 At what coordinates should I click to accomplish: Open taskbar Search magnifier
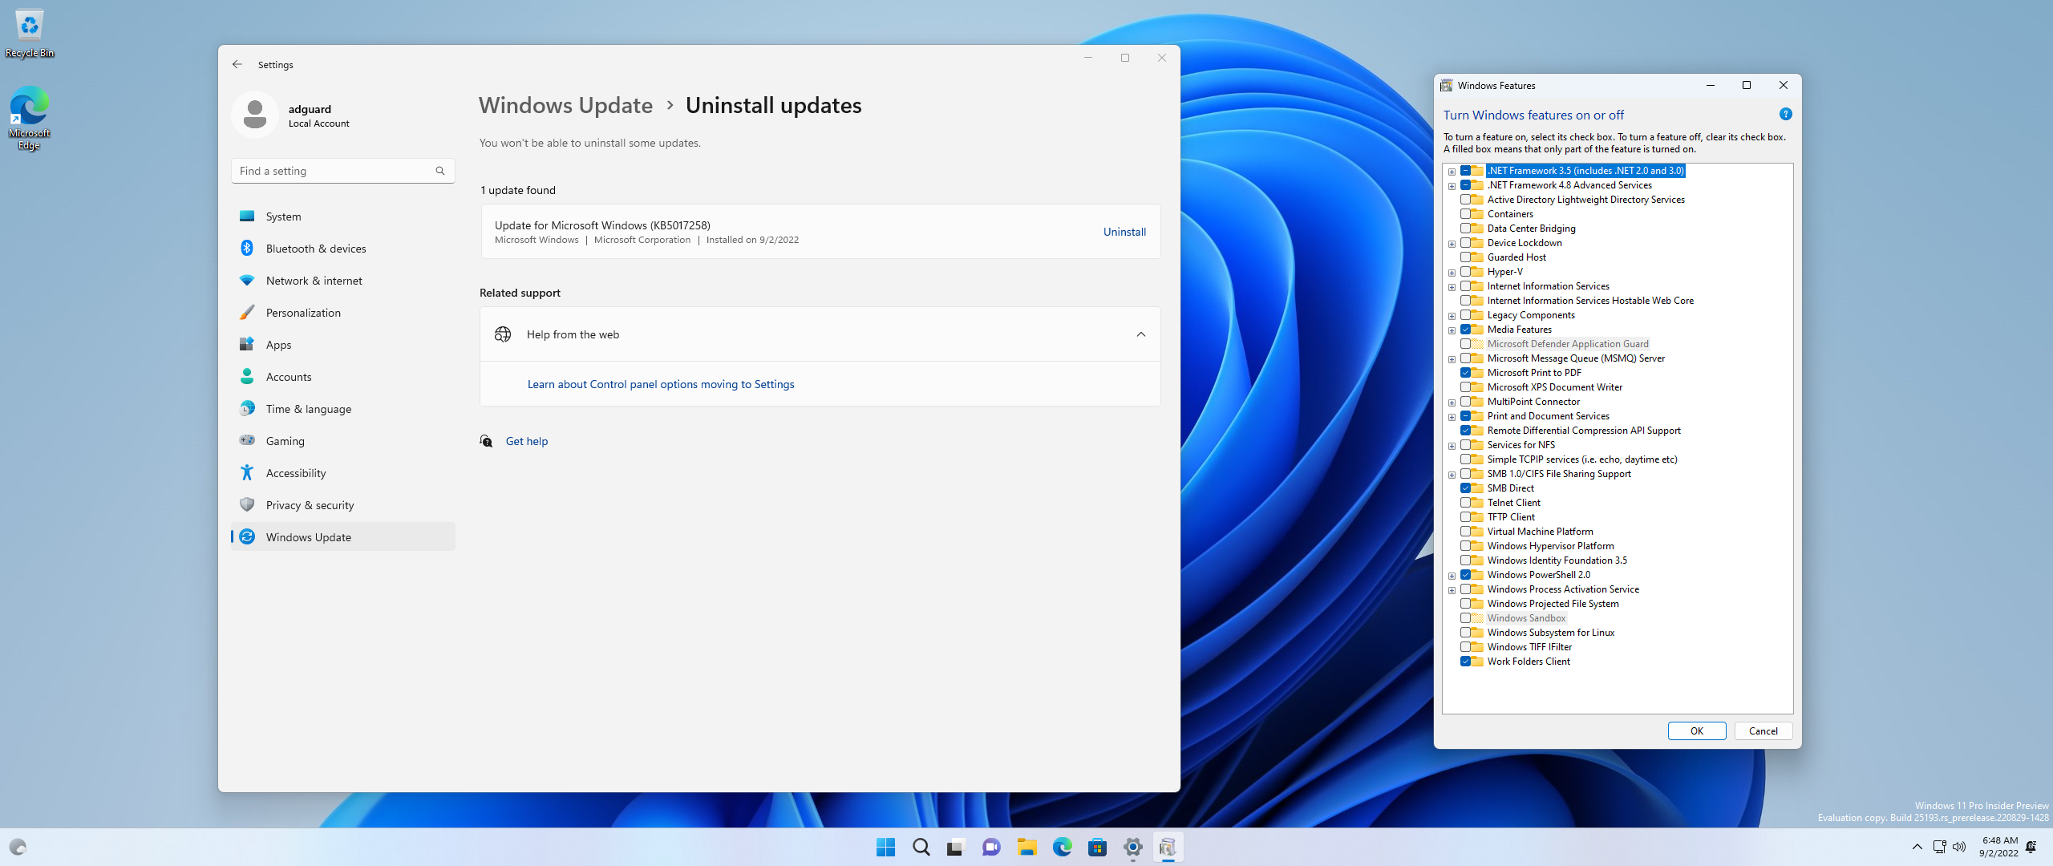point(921,847)
